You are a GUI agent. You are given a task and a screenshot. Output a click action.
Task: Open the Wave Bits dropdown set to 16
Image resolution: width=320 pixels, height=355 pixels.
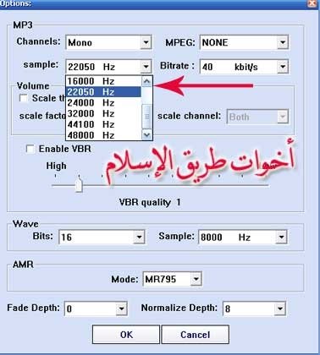(x=102, y=237)
